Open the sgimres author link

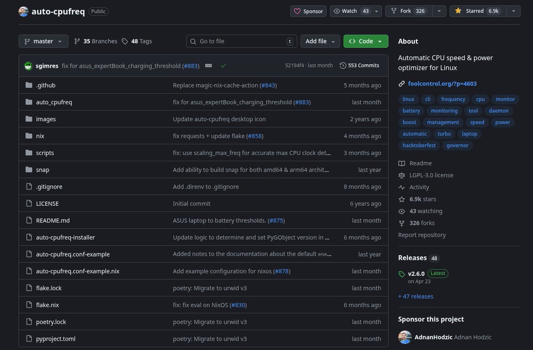(47, 66)
